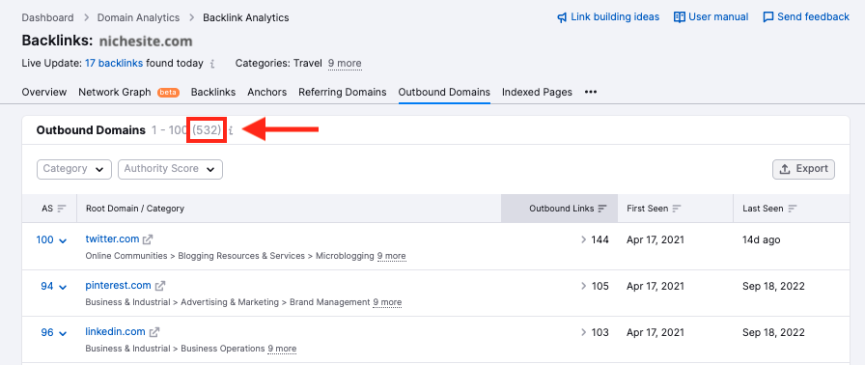Open external link icon beside pinterest.com
This screenshot has height=365, width=865.
pos(160,286)
